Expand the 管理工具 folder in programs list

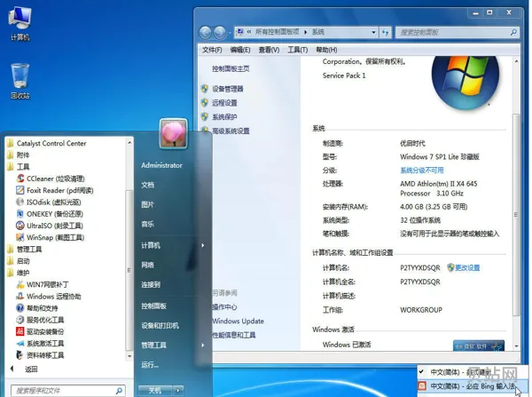[x=25, y=250]
